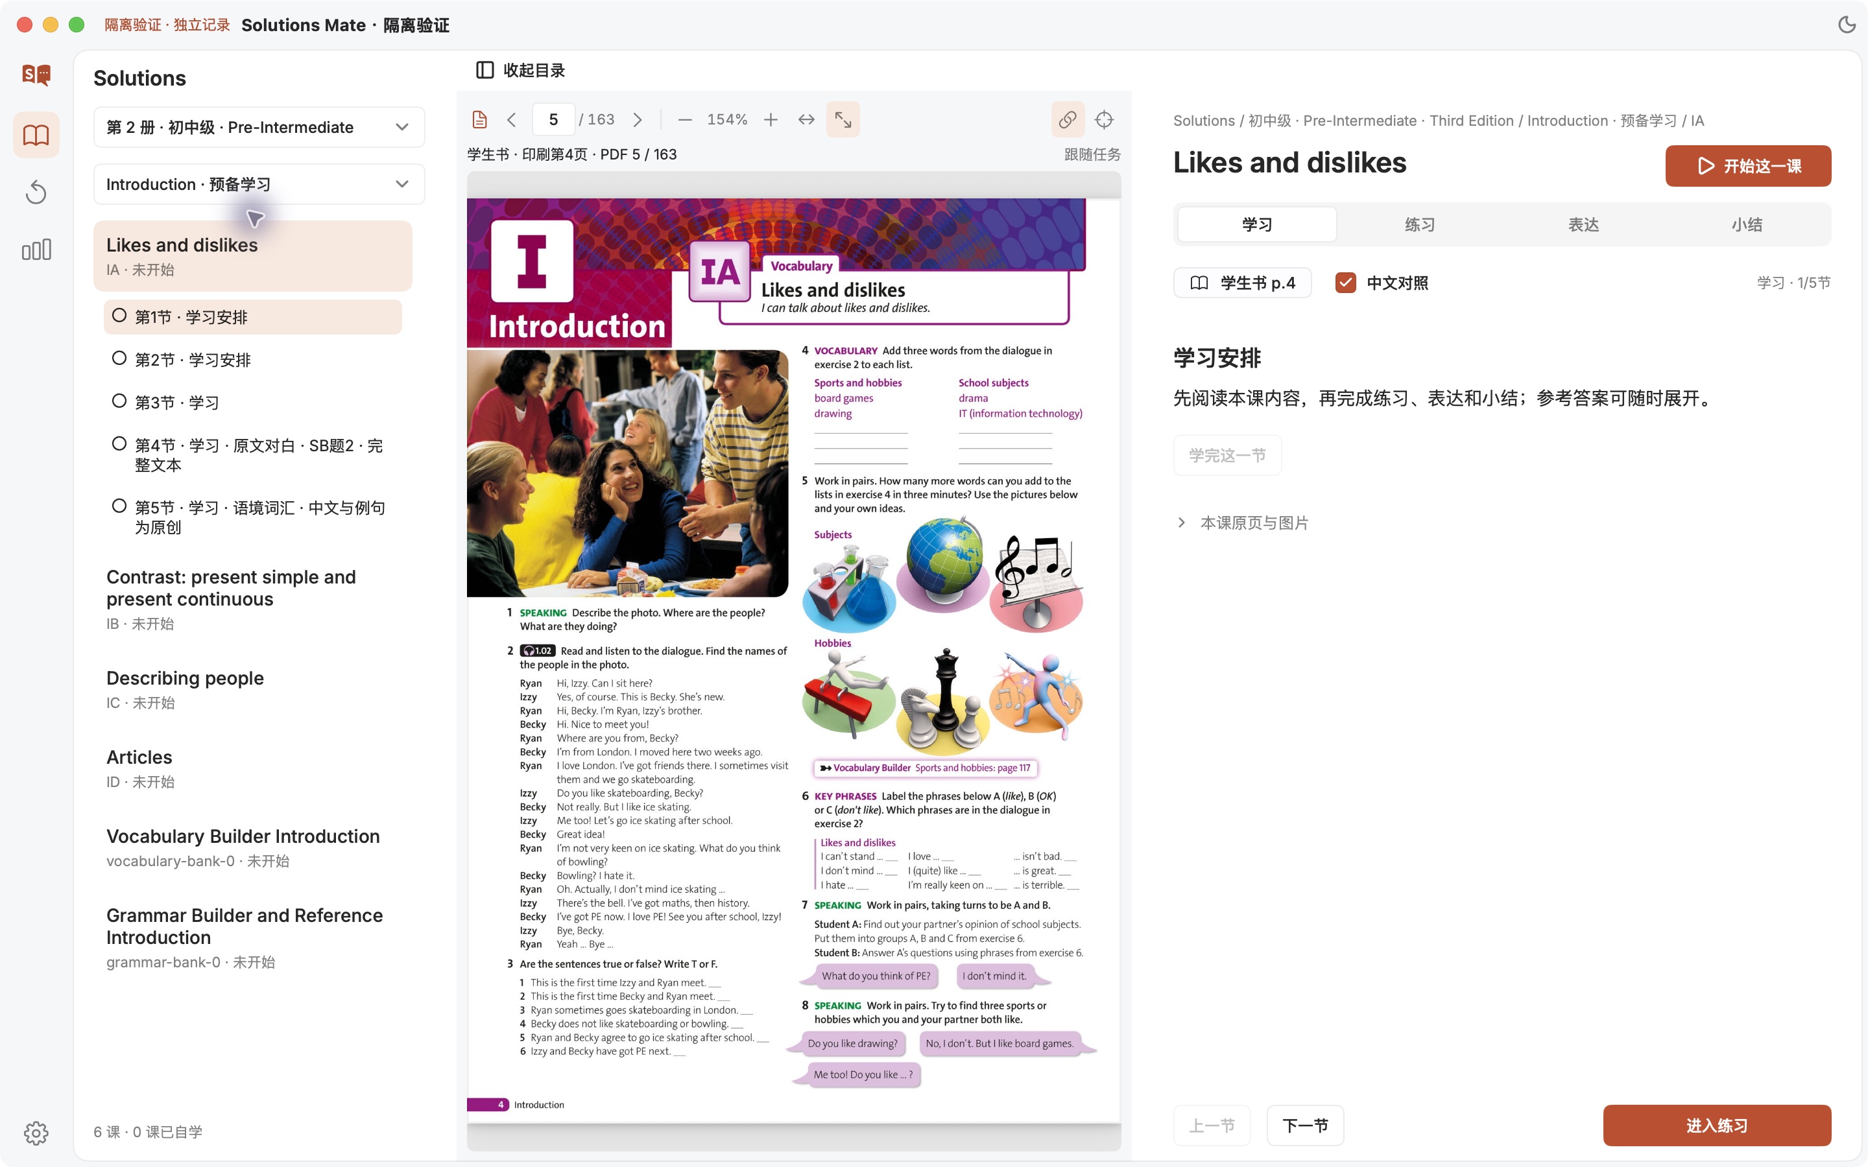The width and height of the screenshot is (1868, 1167).
Task: Click the 下一节 button
Action: (1305, 1126)
